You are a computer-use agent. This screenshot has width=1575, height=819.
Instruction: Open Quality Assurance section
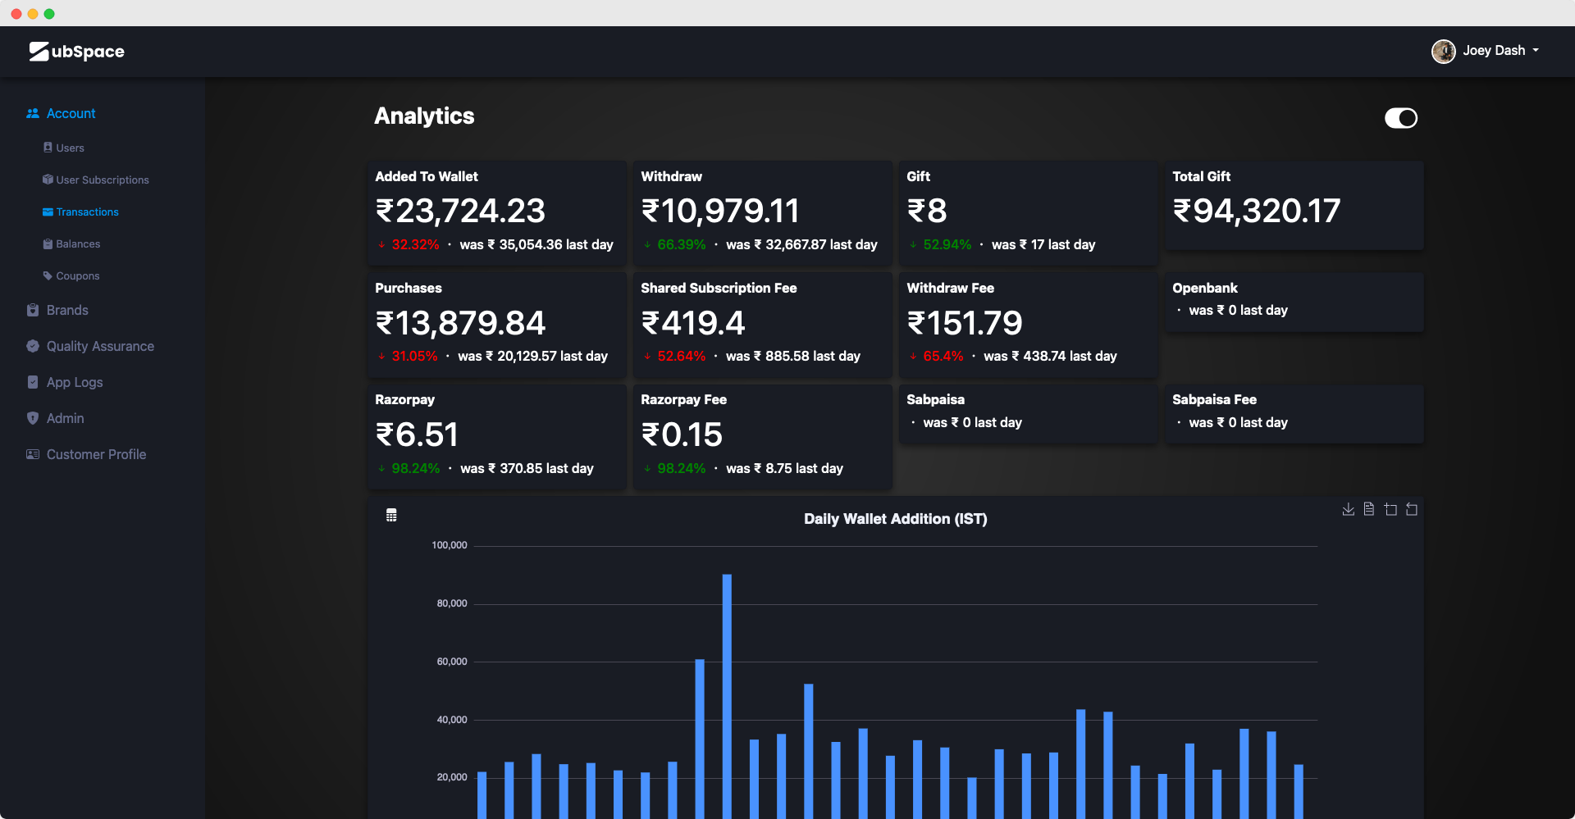point(100,346)
